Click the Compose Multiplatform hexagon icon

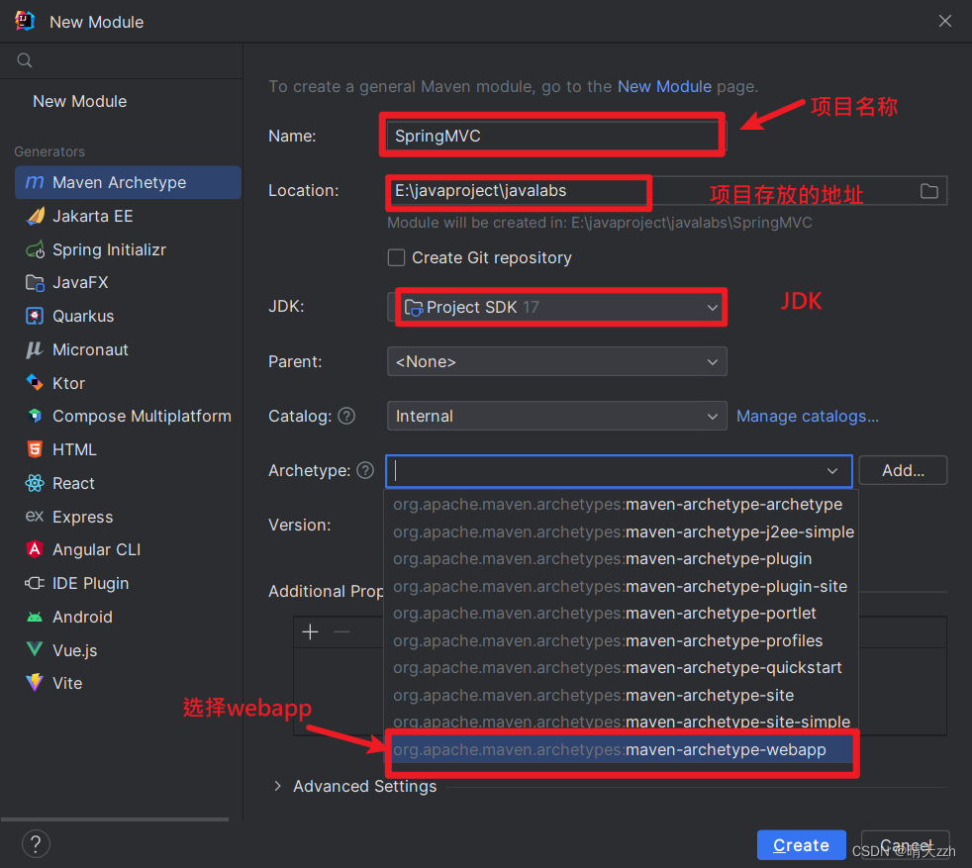[35, 416]
